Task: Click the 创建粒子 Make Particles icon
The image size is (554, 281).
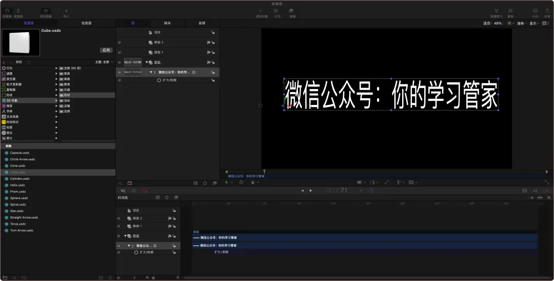Action: (x=497, y=11)
